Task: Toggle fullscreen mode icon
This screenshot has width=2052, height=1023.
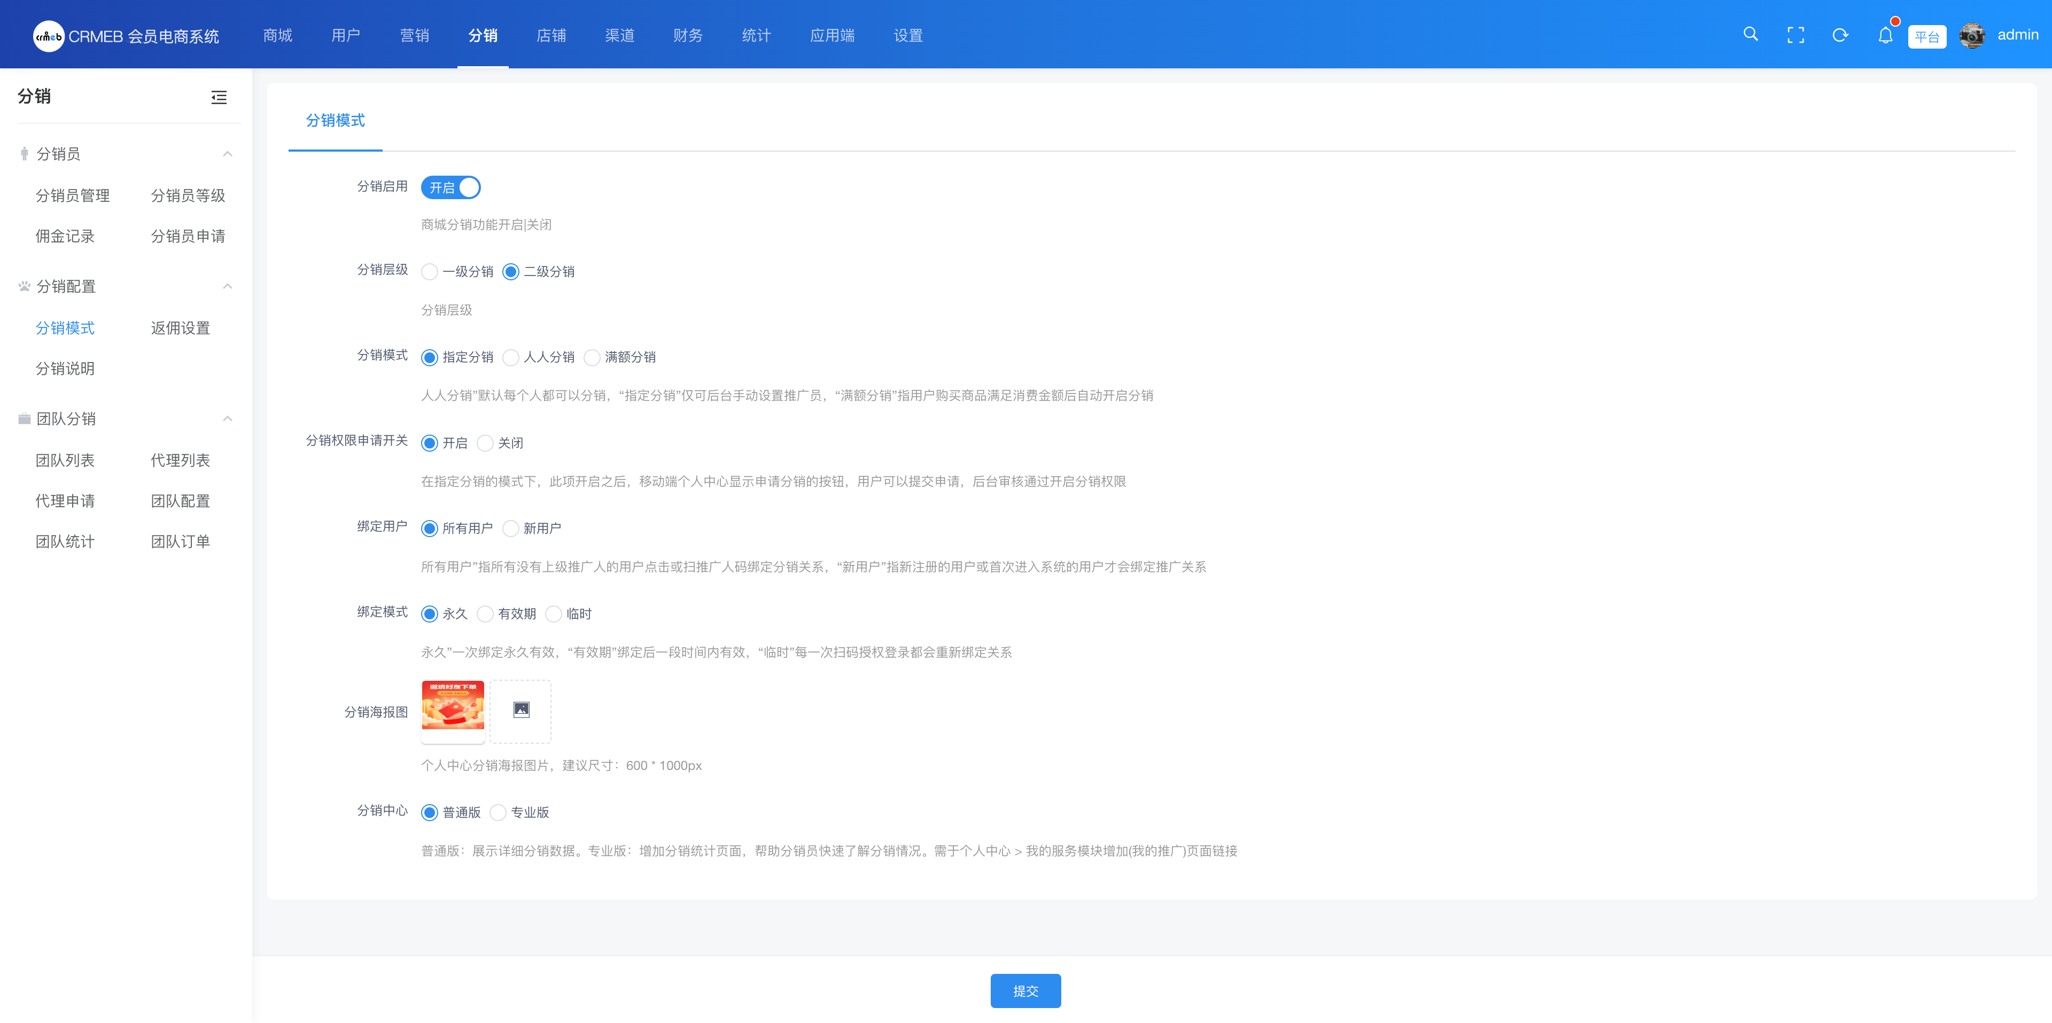Action: 1796,35
